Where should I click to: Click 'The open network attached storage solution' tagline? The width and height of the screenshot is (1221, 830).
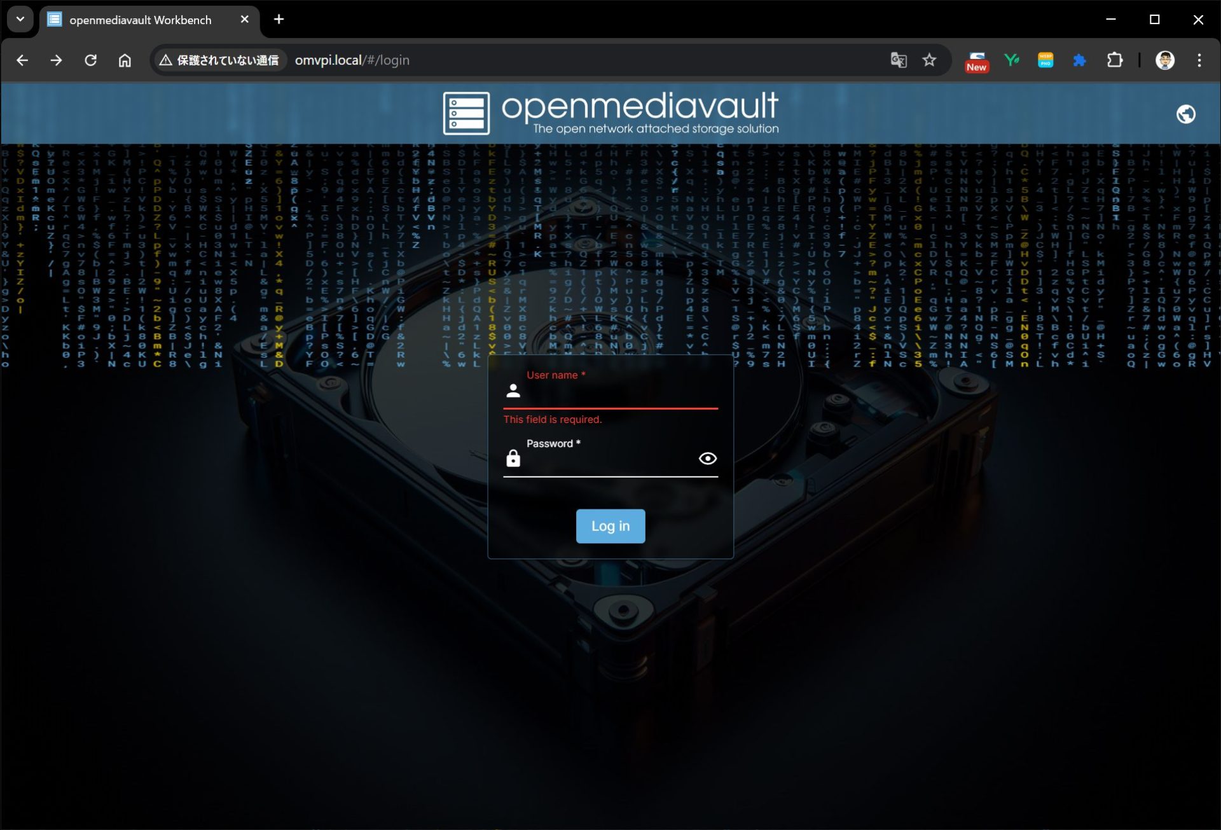coord(656,128)
